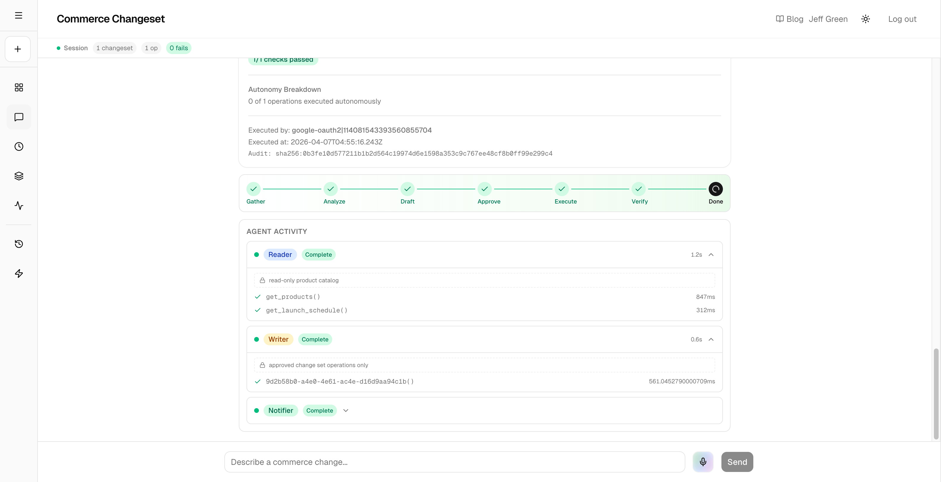Select the layers stack icon in sidebar
The width and height of the screenshot is (941, 482).
coord(19,176)
